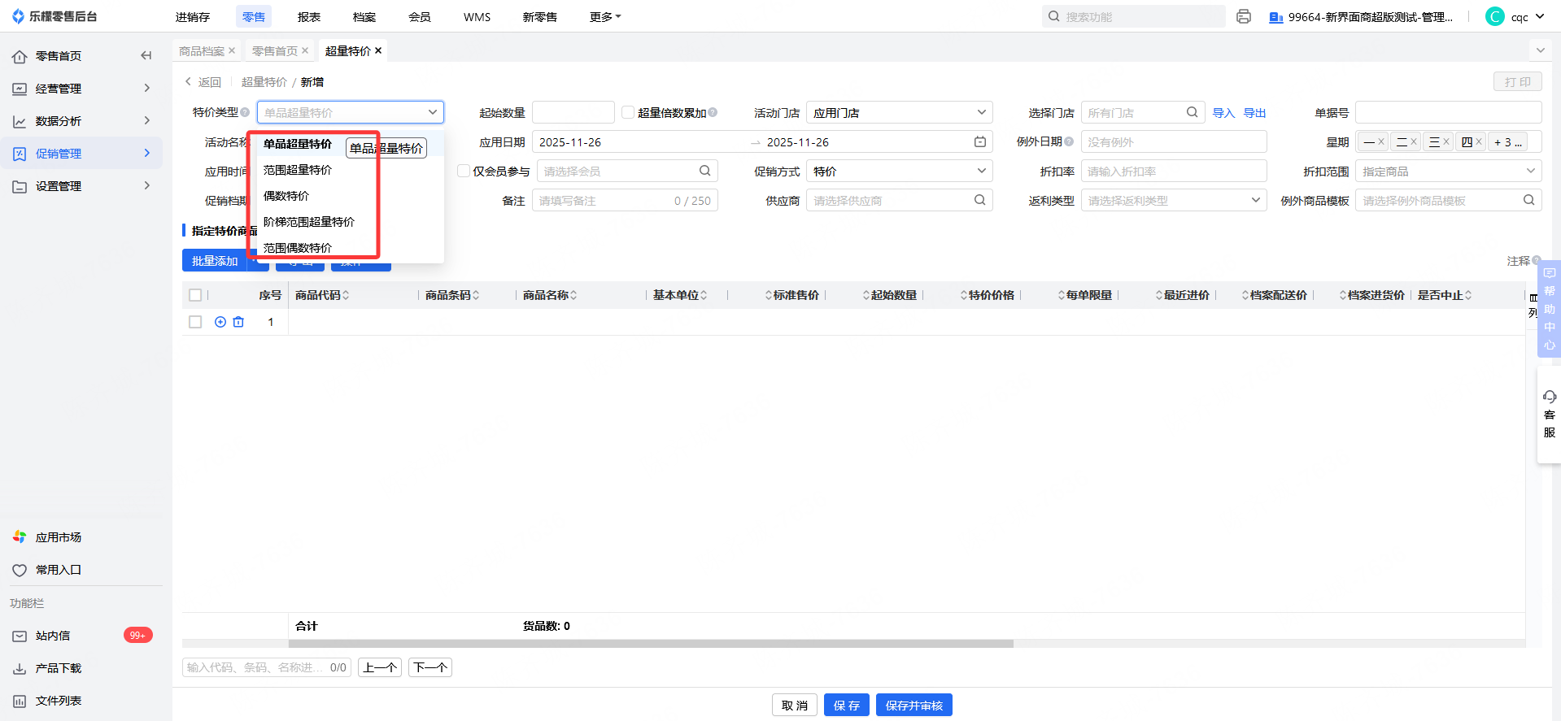Screen dimensions: 1561x721
Task: Open the 报表 menu in top navigation
Action: (x=309, y=17)
